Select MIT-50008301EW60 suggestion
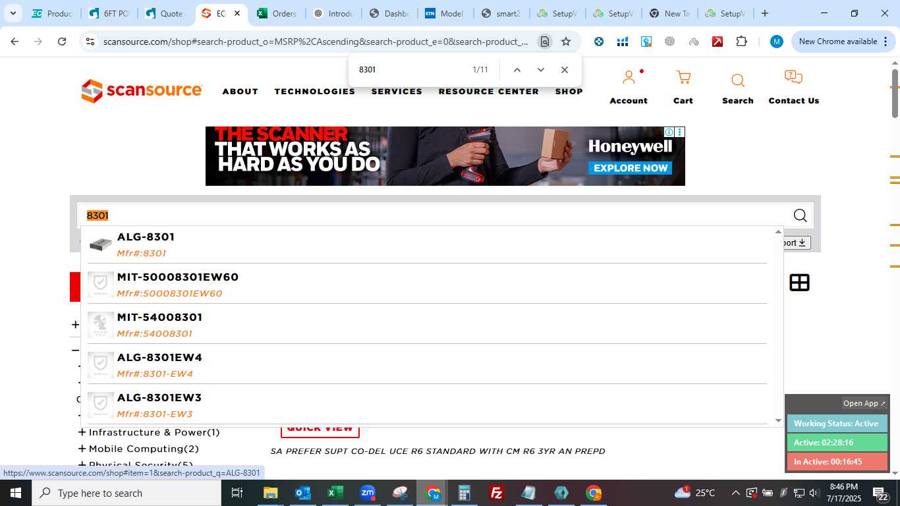The height and width of the screenshot is (506, 900). (427, 285)
